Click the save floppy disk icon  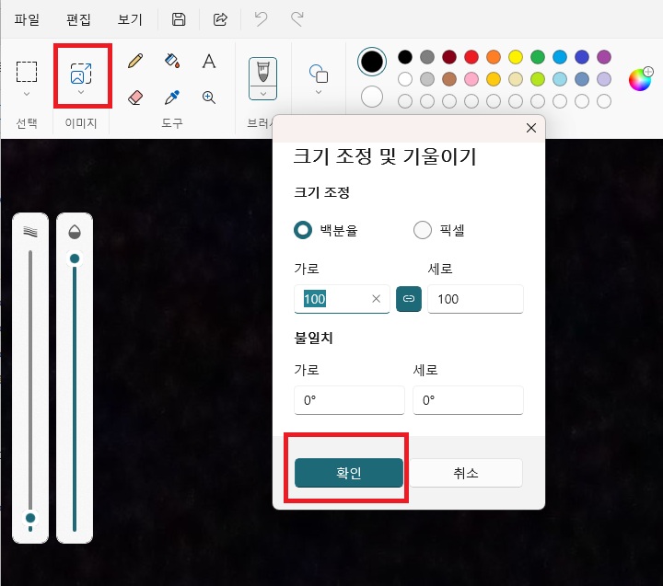(x=179, y=19)
